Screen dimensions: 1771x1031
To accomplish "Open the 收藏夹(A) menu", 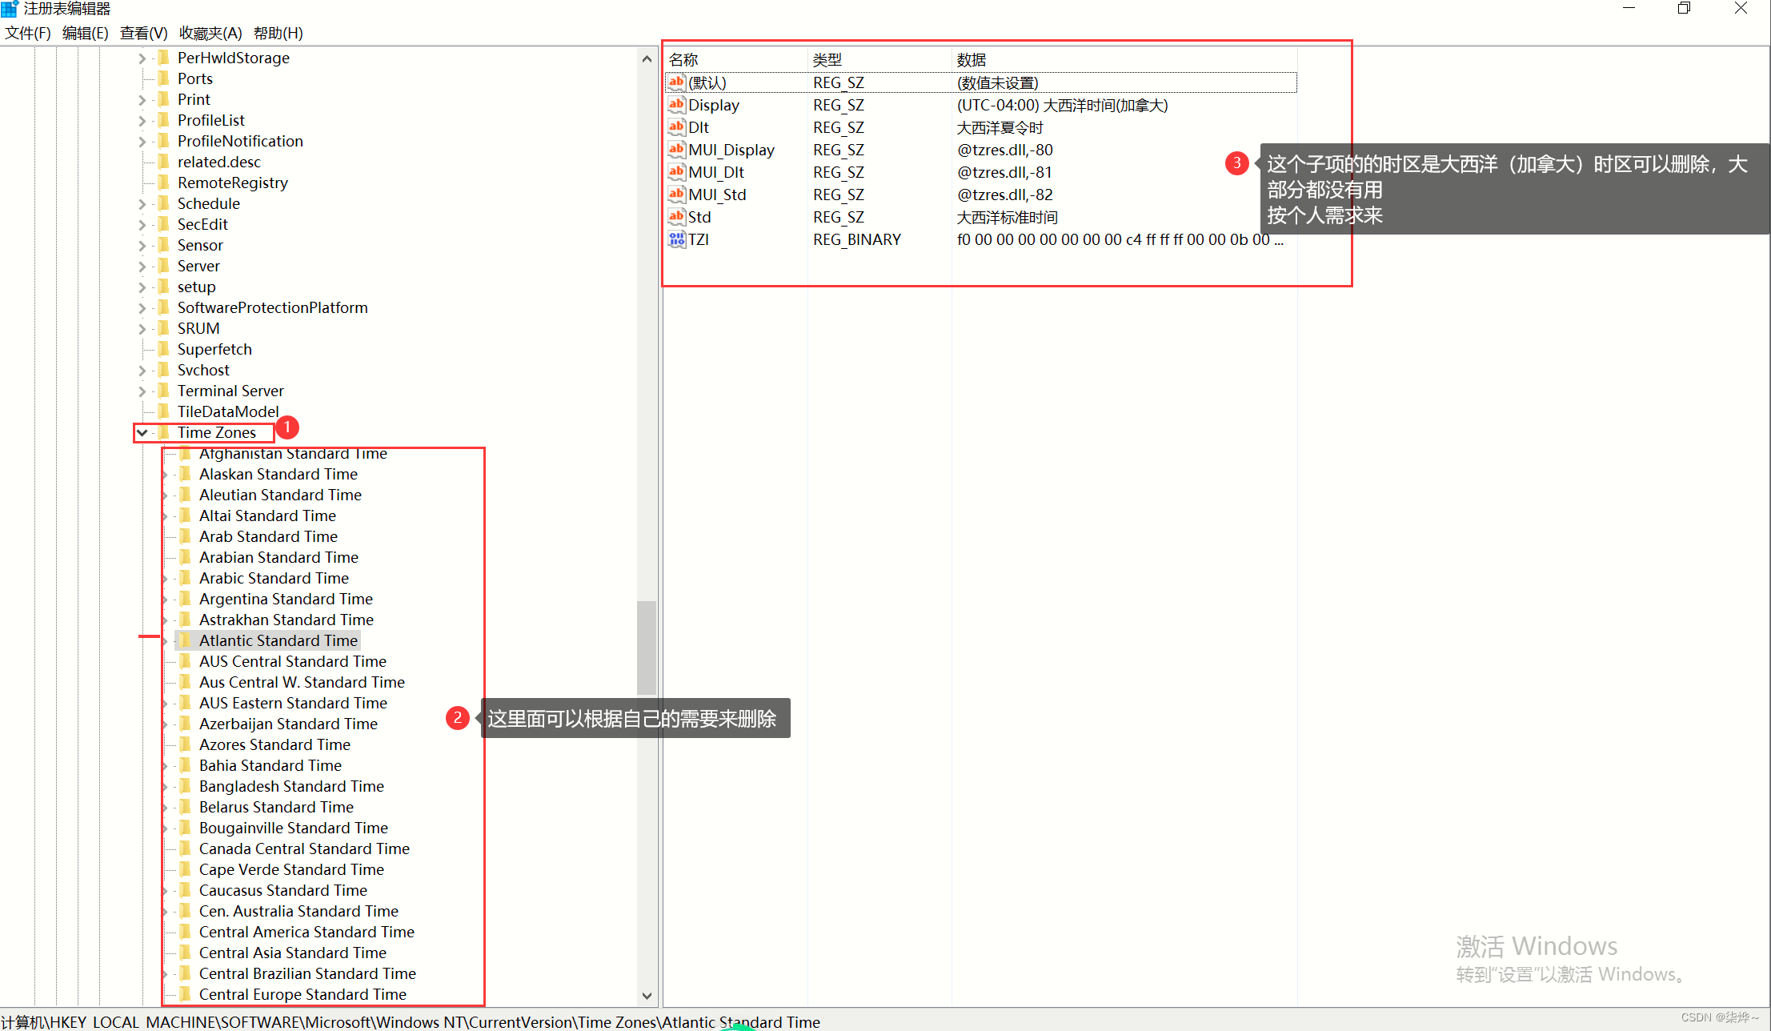I will (210, 33).
